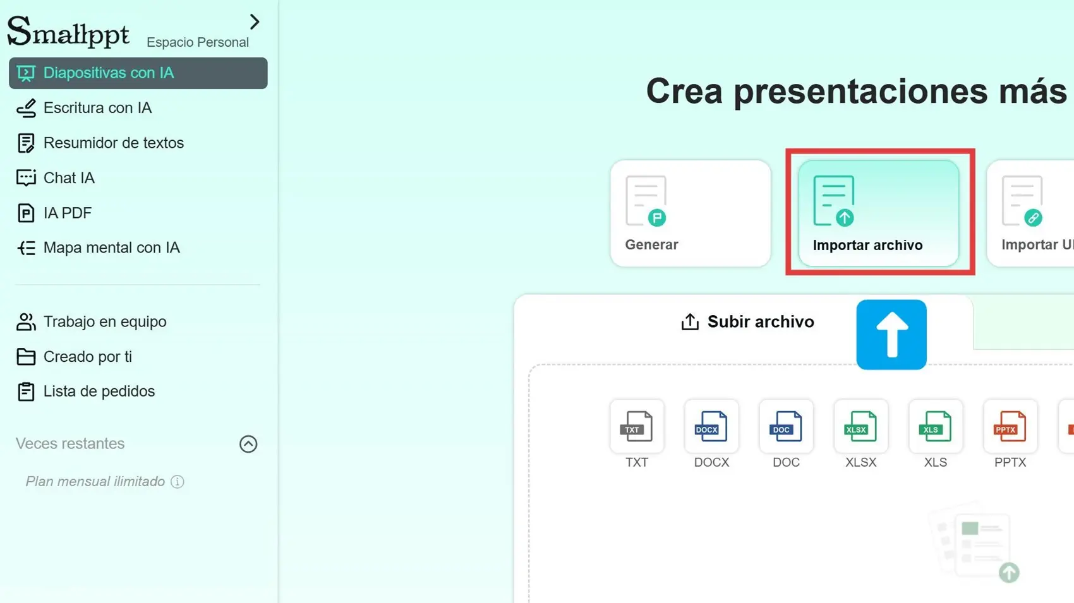This screenshot has height=603, width=1074.
Task: Click the TXT file type icon
Action: pos(636,426)
